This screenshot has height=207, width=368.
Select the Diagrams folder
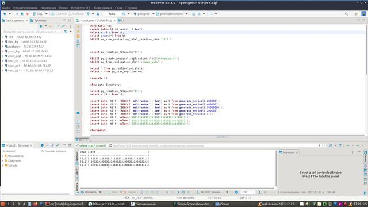(x=13, y=161)
